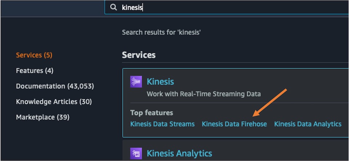
Task: Click the magnifier search icon
Action: [113, 7]
